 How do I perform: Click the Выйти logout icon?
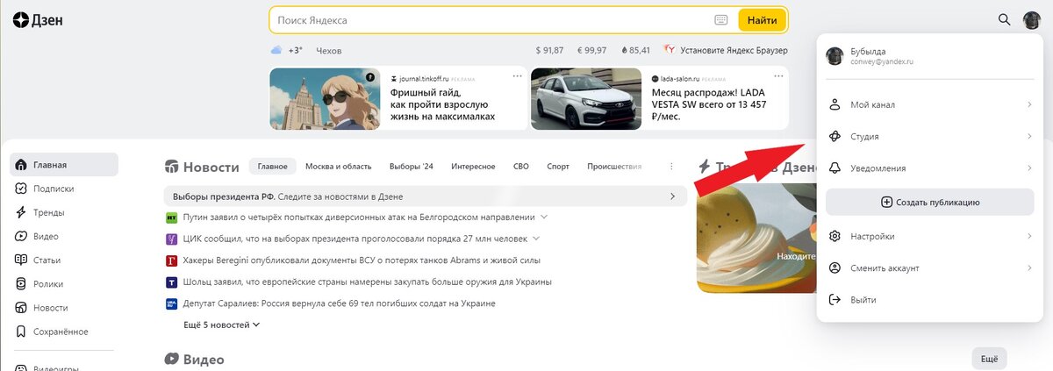pyautogui.click(x=835, y=300)
